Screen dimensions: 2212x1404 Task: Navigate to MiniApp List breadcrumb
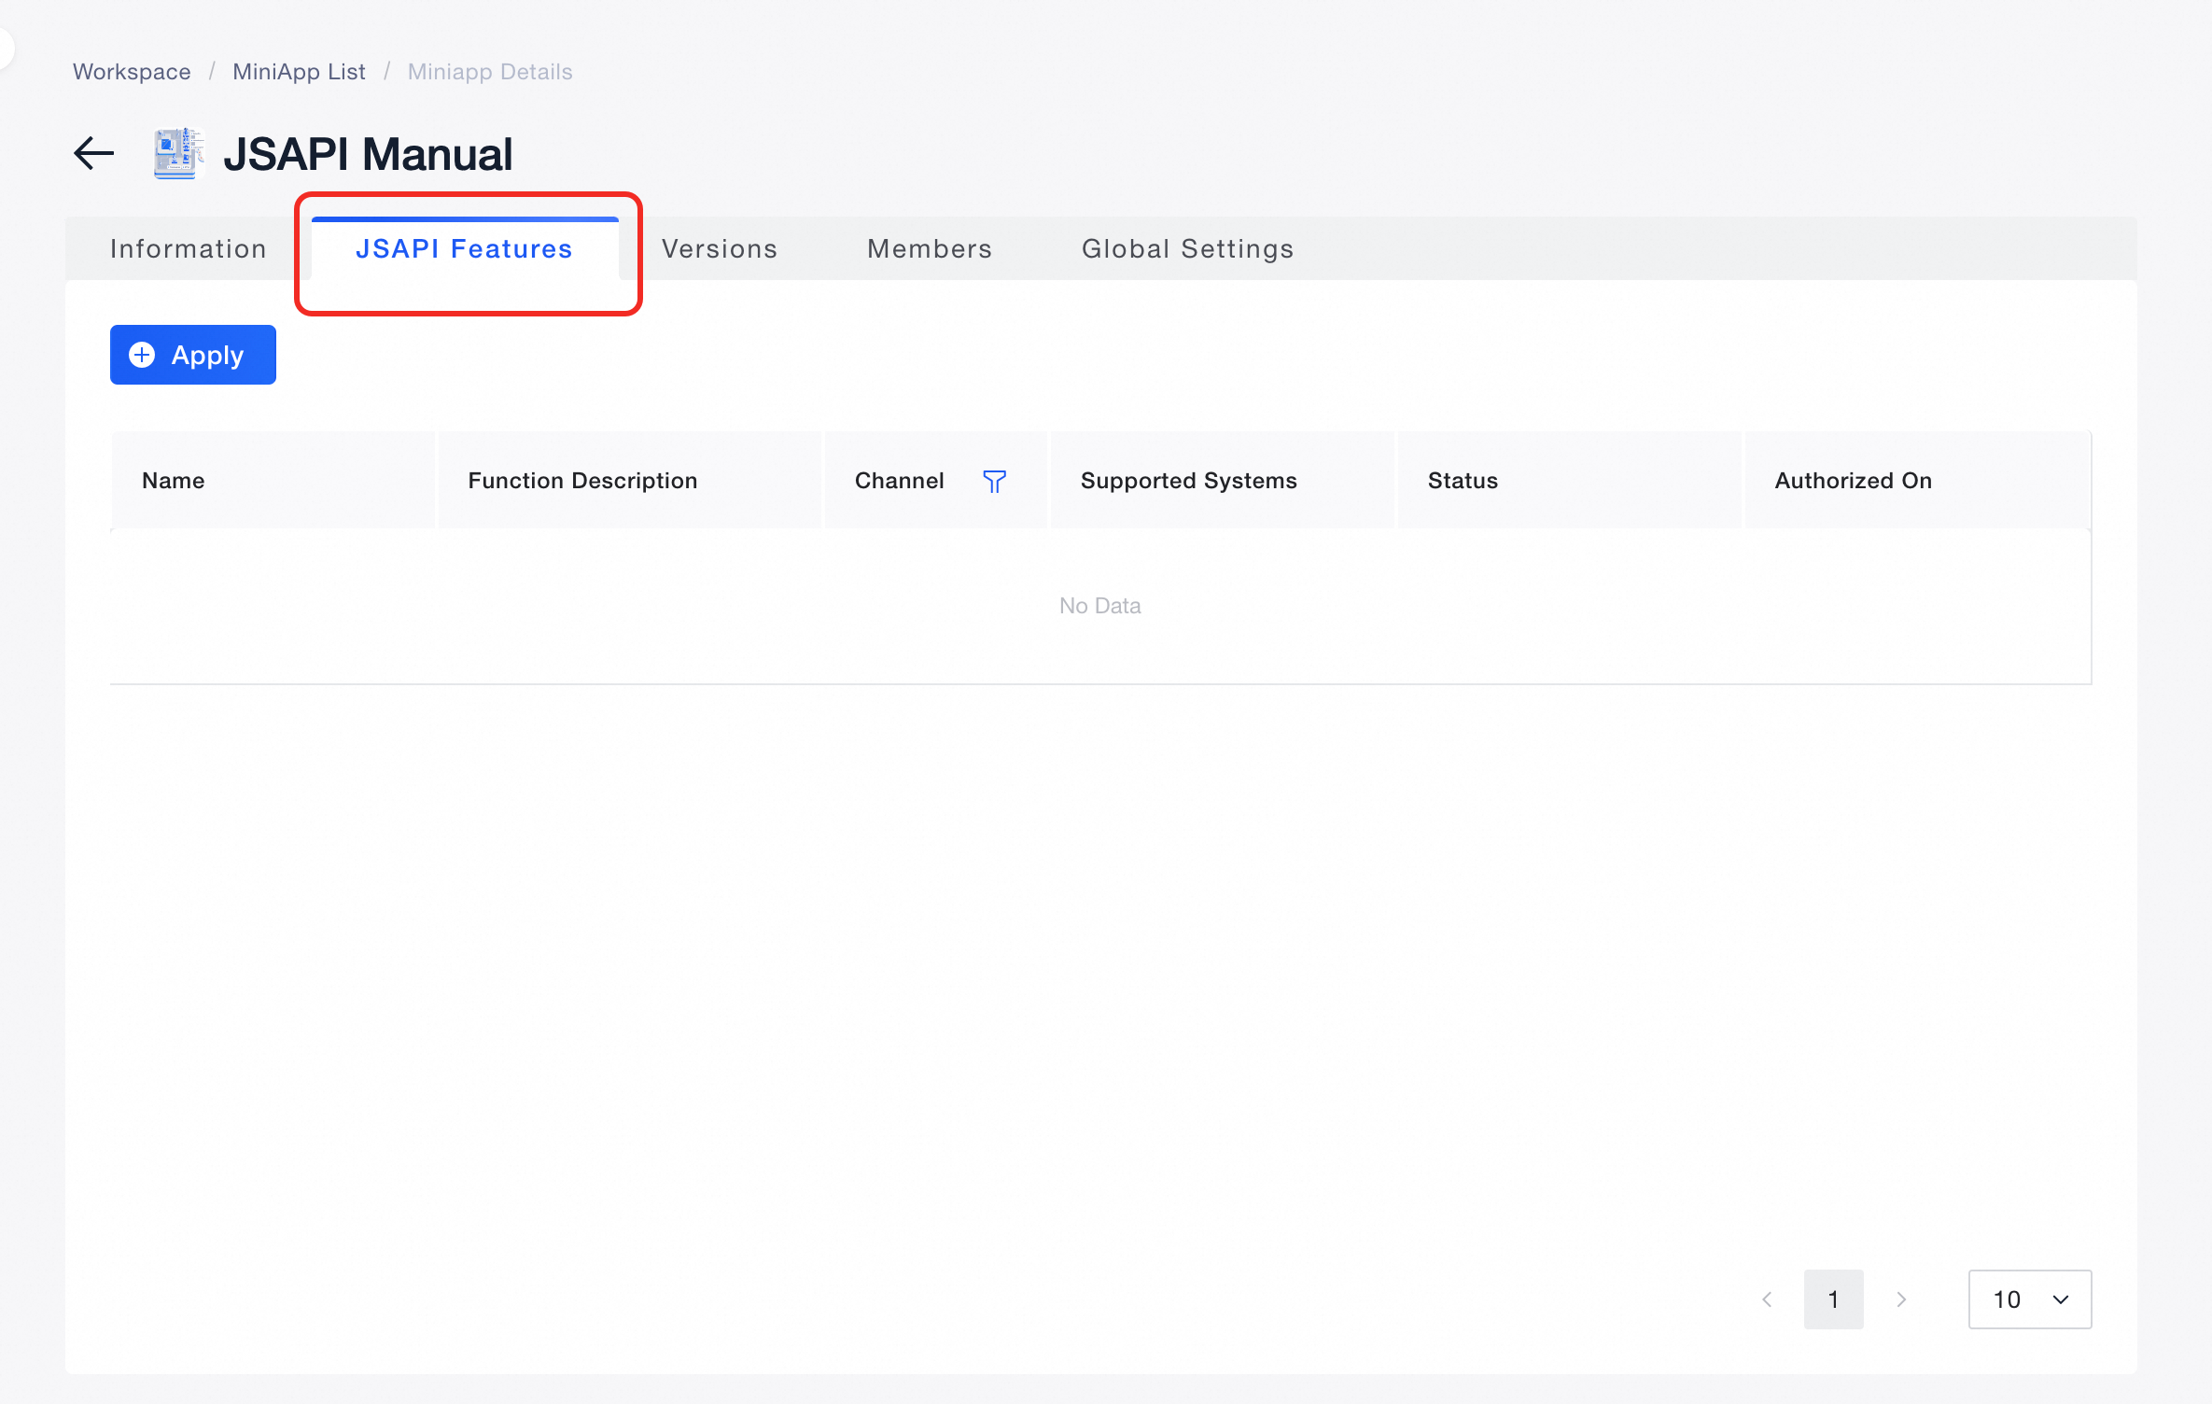point(299,72)
